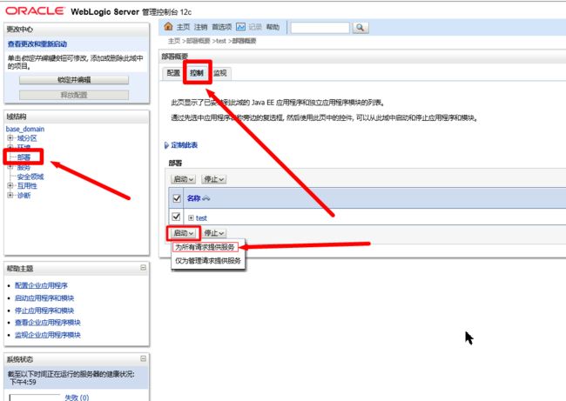Click the 锁定并编辑 button

click(74, 80)
